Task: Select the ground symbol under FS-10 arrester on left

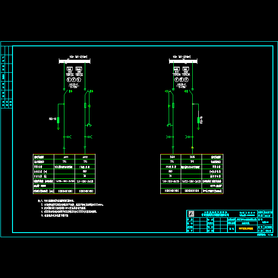Action: tap(58, 128)
